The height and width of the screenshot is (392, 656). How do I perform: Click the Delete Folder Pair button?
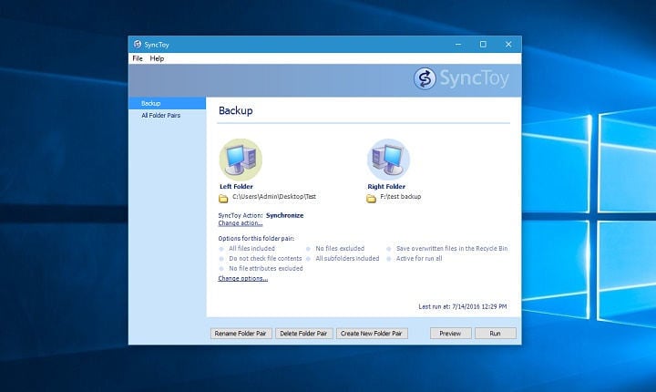pos(303,334)
